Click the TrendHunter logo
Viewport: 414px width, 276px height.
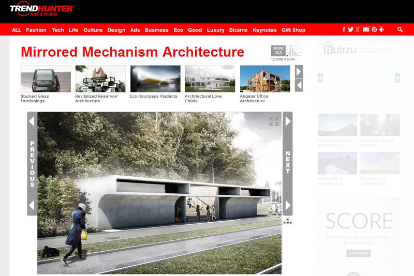coord(42,9)
